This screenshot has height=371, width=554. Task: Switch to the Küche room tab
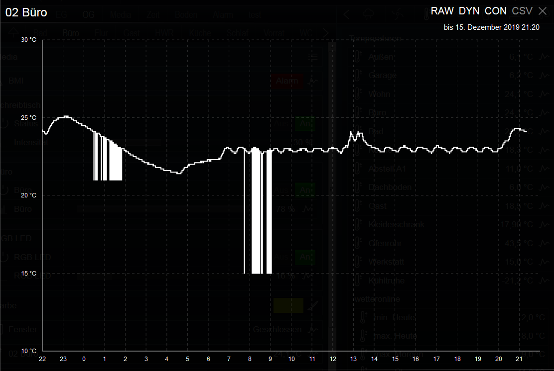200,33
